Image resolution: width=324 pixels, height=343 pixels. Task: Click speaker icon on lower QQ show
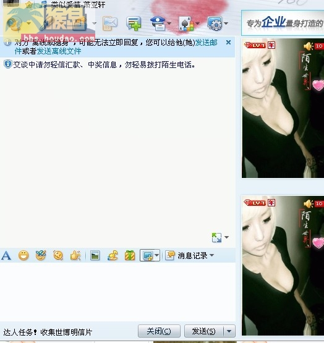pos(309,204)
